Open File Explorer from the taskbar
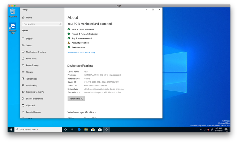 [x=86, y=129]
